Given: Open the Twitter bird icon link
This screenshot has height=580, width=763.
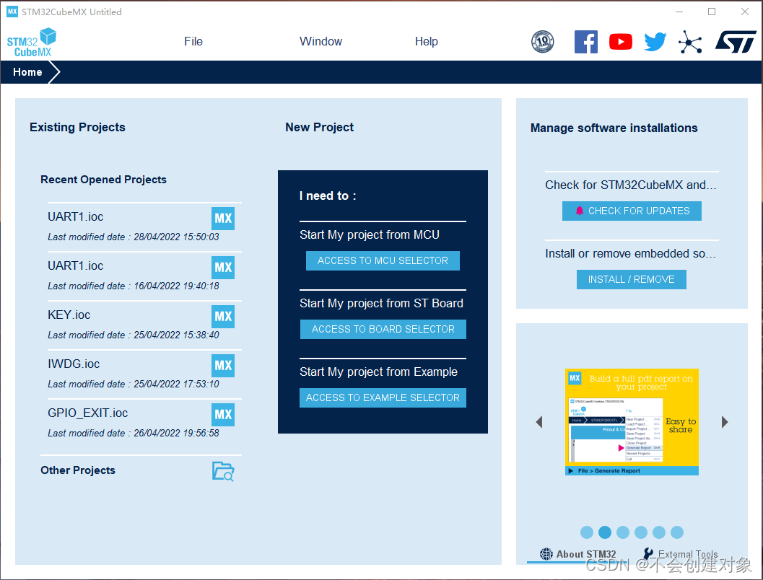Looking at the screenshot, I should pyautogui.click(x=655, y=42).
